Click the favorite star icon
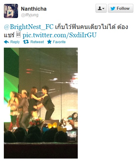Viewport: 136px width, 163px height. point(49,42)
